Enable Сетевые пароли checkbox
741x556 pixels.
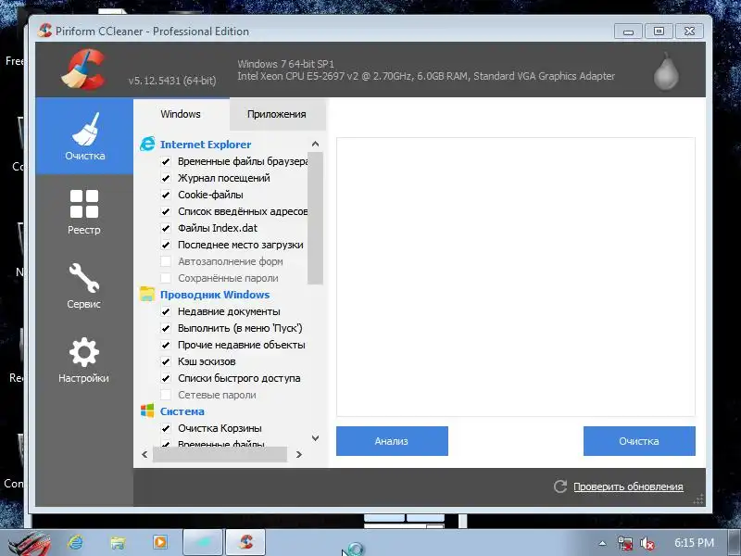tap(166, 395)
